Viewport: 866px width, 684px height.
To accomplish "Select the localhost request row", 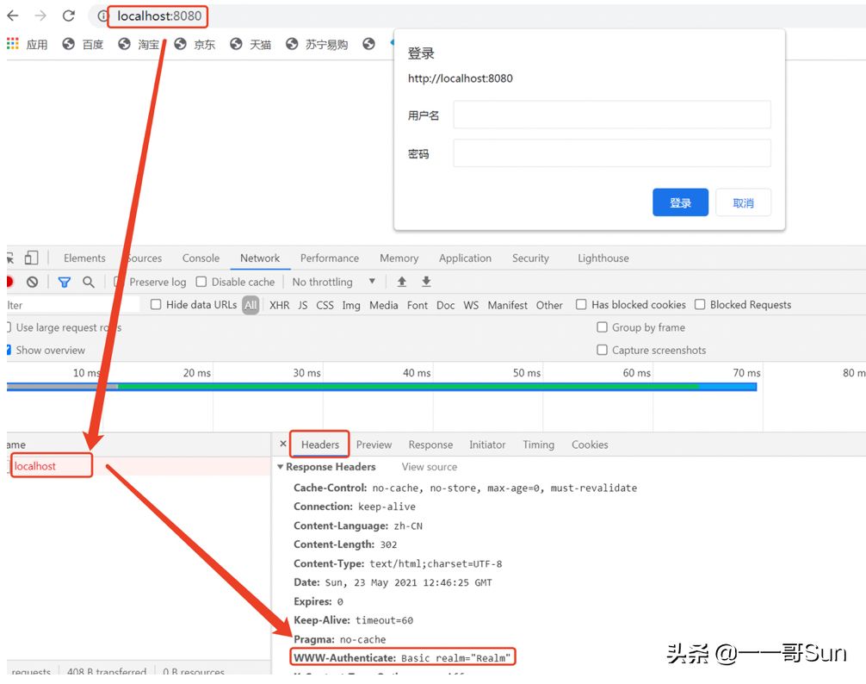I will click(x=138, y=466).
